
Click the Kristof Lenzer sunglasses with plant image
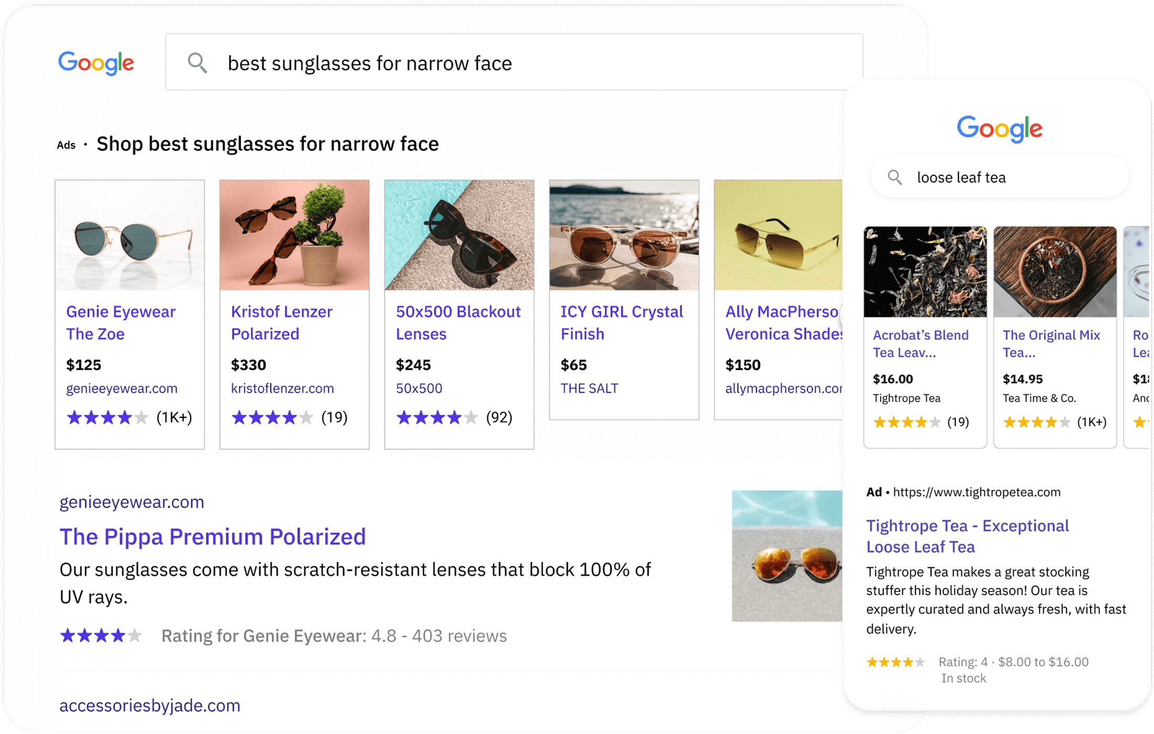tap(294, 235)
